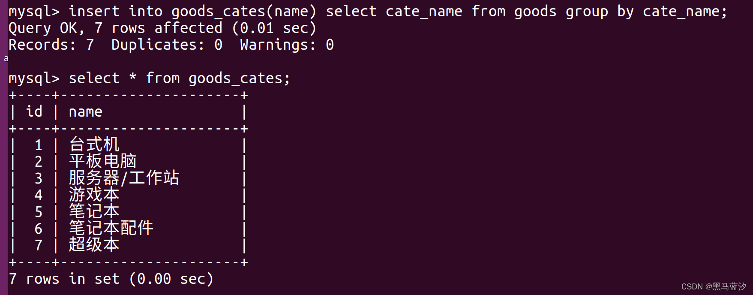Screen dimensions: 753x295
Task: Click the 'group by cate_name' clause
Action: [646, 12]
